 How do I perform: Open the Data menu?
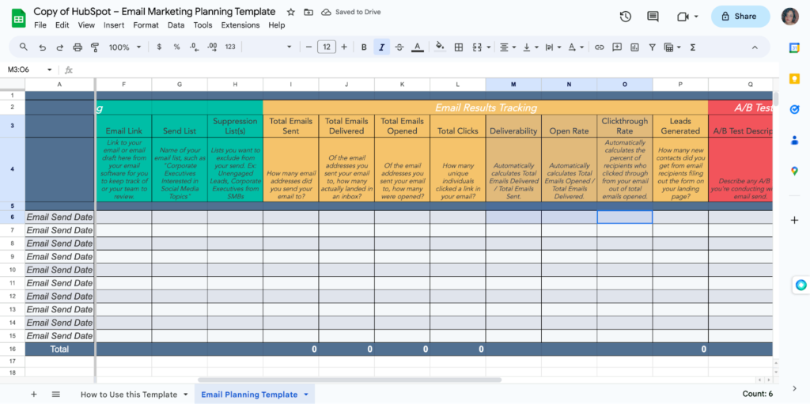click(x=176, y=25)
